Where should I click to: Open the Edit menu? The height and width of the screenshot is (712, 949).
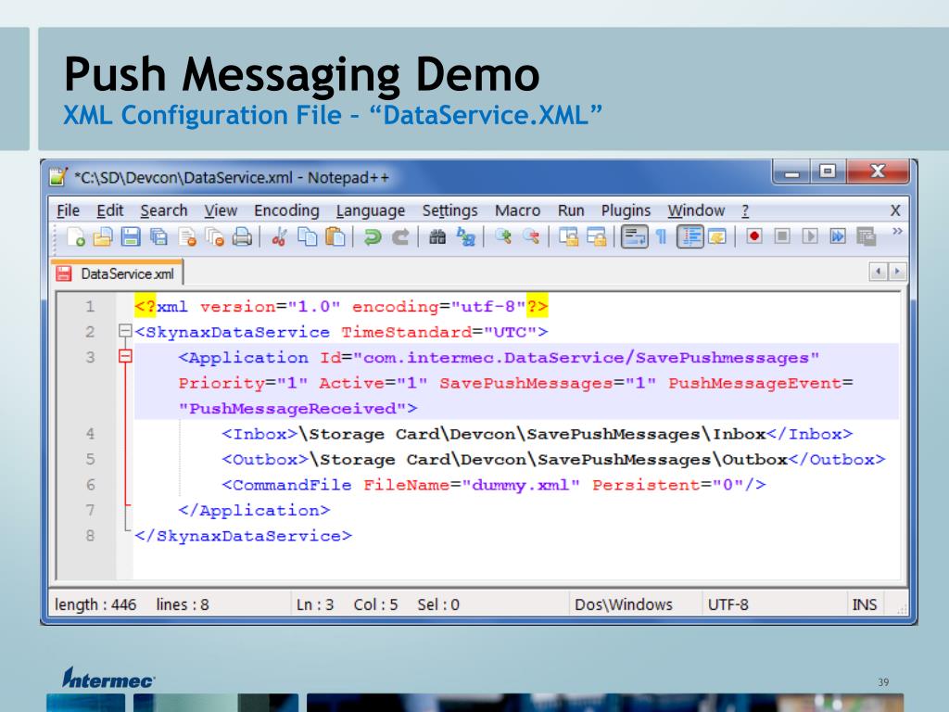(109, 210)
